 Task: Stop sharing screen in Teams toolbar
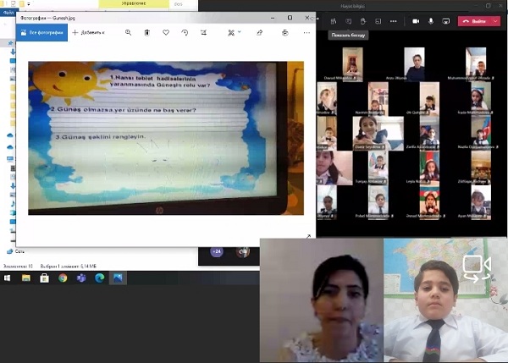pos(446,21)
